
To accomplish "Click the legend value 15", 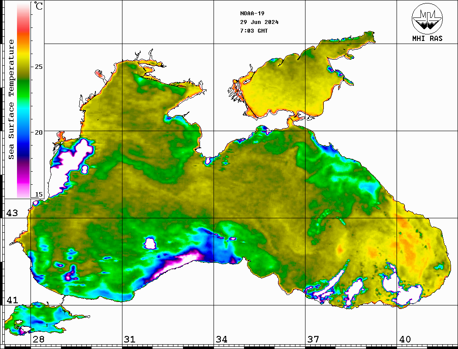I will (x=38, y=194).
